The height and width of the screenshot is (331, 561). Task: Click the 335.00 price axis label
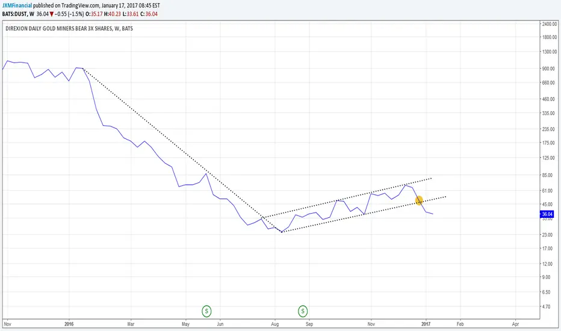pos(548,113)
